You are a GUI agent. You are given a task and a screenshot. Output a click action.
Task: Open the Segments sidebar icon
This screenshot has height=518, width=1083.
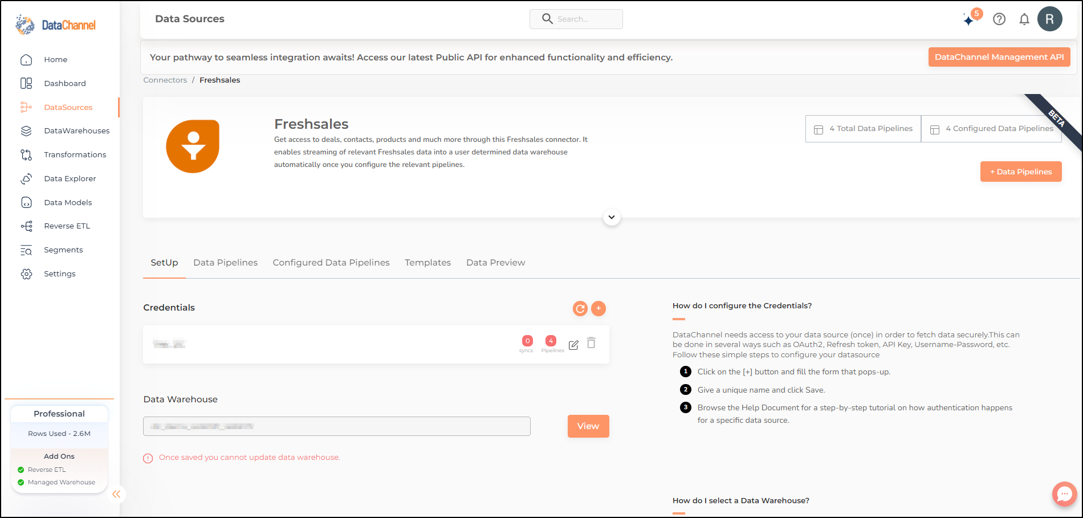coord(26,250)
